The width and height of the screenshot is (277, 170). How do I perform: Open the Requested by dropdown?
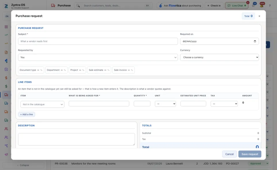[x=98, y=57]
